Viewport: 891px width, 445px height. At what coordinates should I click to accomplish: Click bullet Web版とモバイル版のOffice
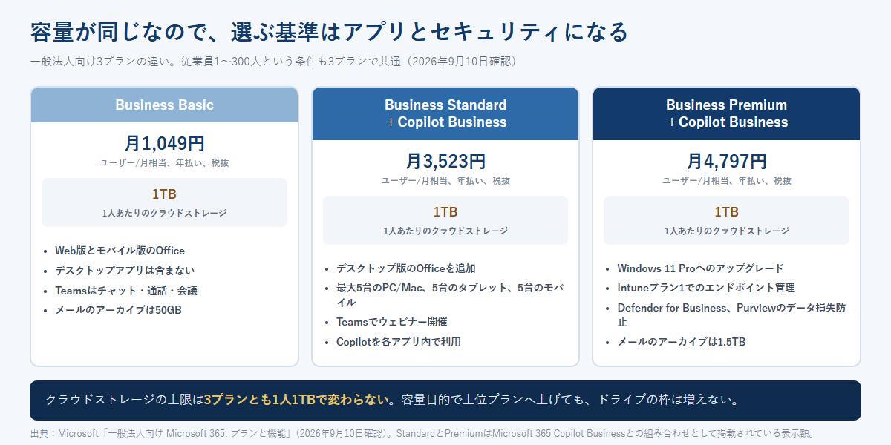pos(120,251)
